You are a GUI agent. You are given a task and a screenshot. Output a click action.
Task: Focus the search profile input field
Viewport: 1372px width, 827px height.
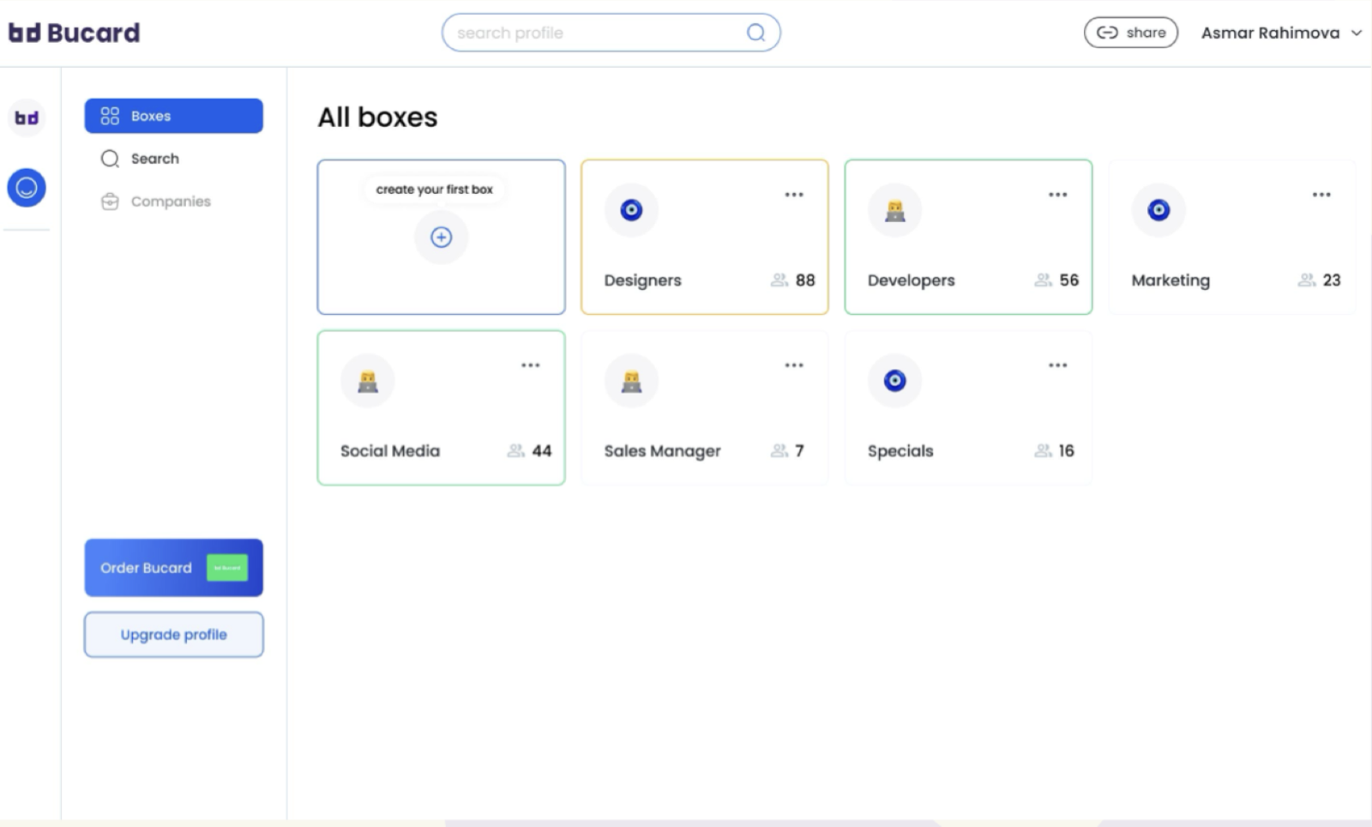(611, 33)
